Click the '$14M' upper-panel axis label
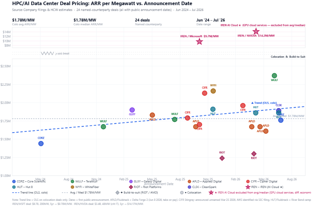Screen dimensions: 317x207 7,32
